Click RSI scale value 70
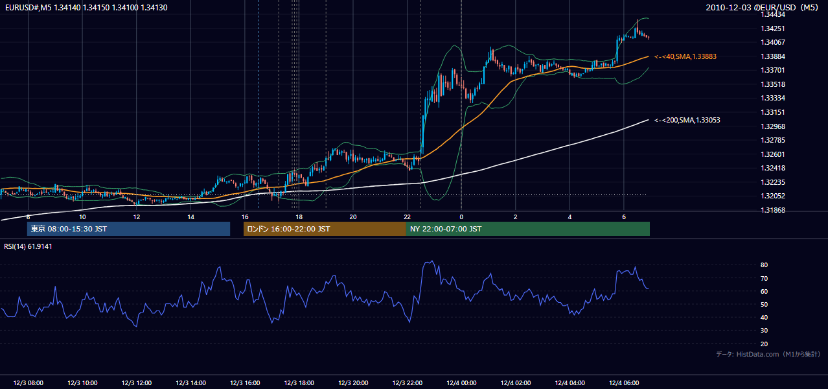828x389 pixels. click(764, 278)
